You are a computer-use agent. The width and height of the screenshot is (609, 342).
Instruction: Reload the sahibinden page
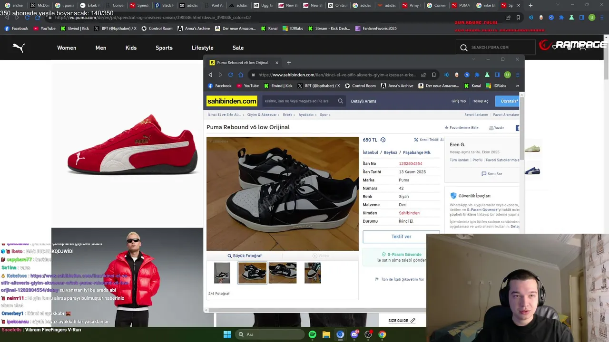(230, 75)
